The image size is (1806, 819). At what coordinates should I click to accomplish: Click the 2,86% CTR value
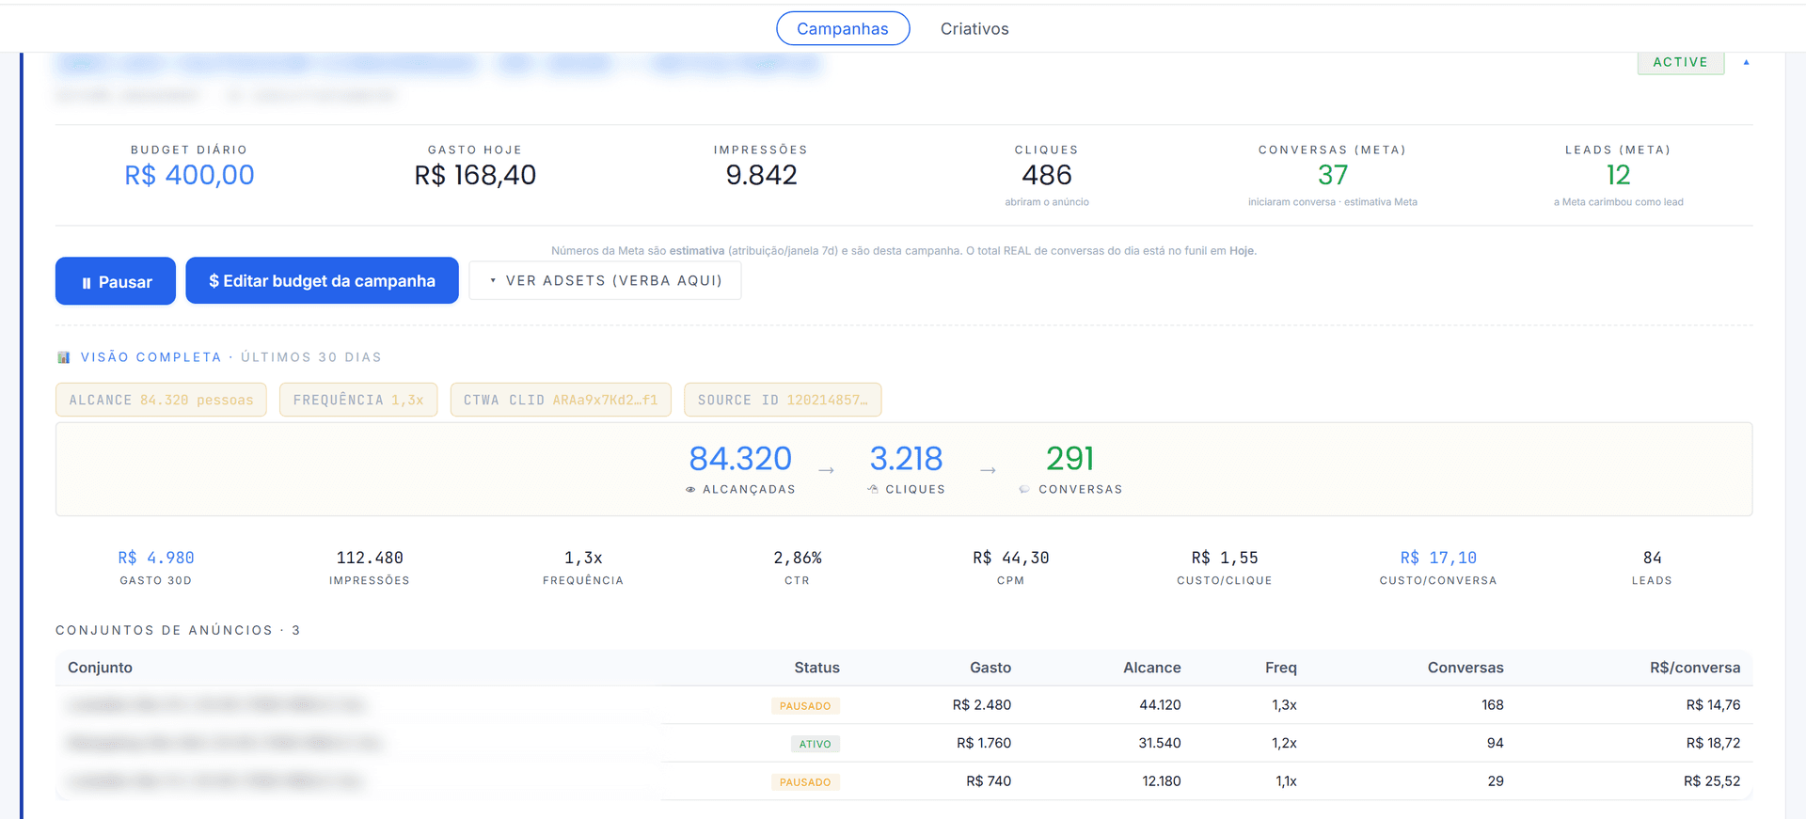[797, 558]
